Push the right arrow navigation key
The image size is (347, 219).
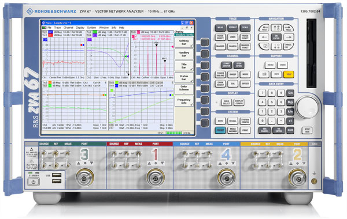pyautogui.click(x=289, y=37)
